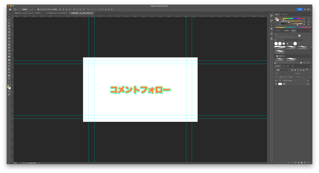Select the Hand tool
The height and width of the screenshot is (173, 319).
(x=9, y=76)
